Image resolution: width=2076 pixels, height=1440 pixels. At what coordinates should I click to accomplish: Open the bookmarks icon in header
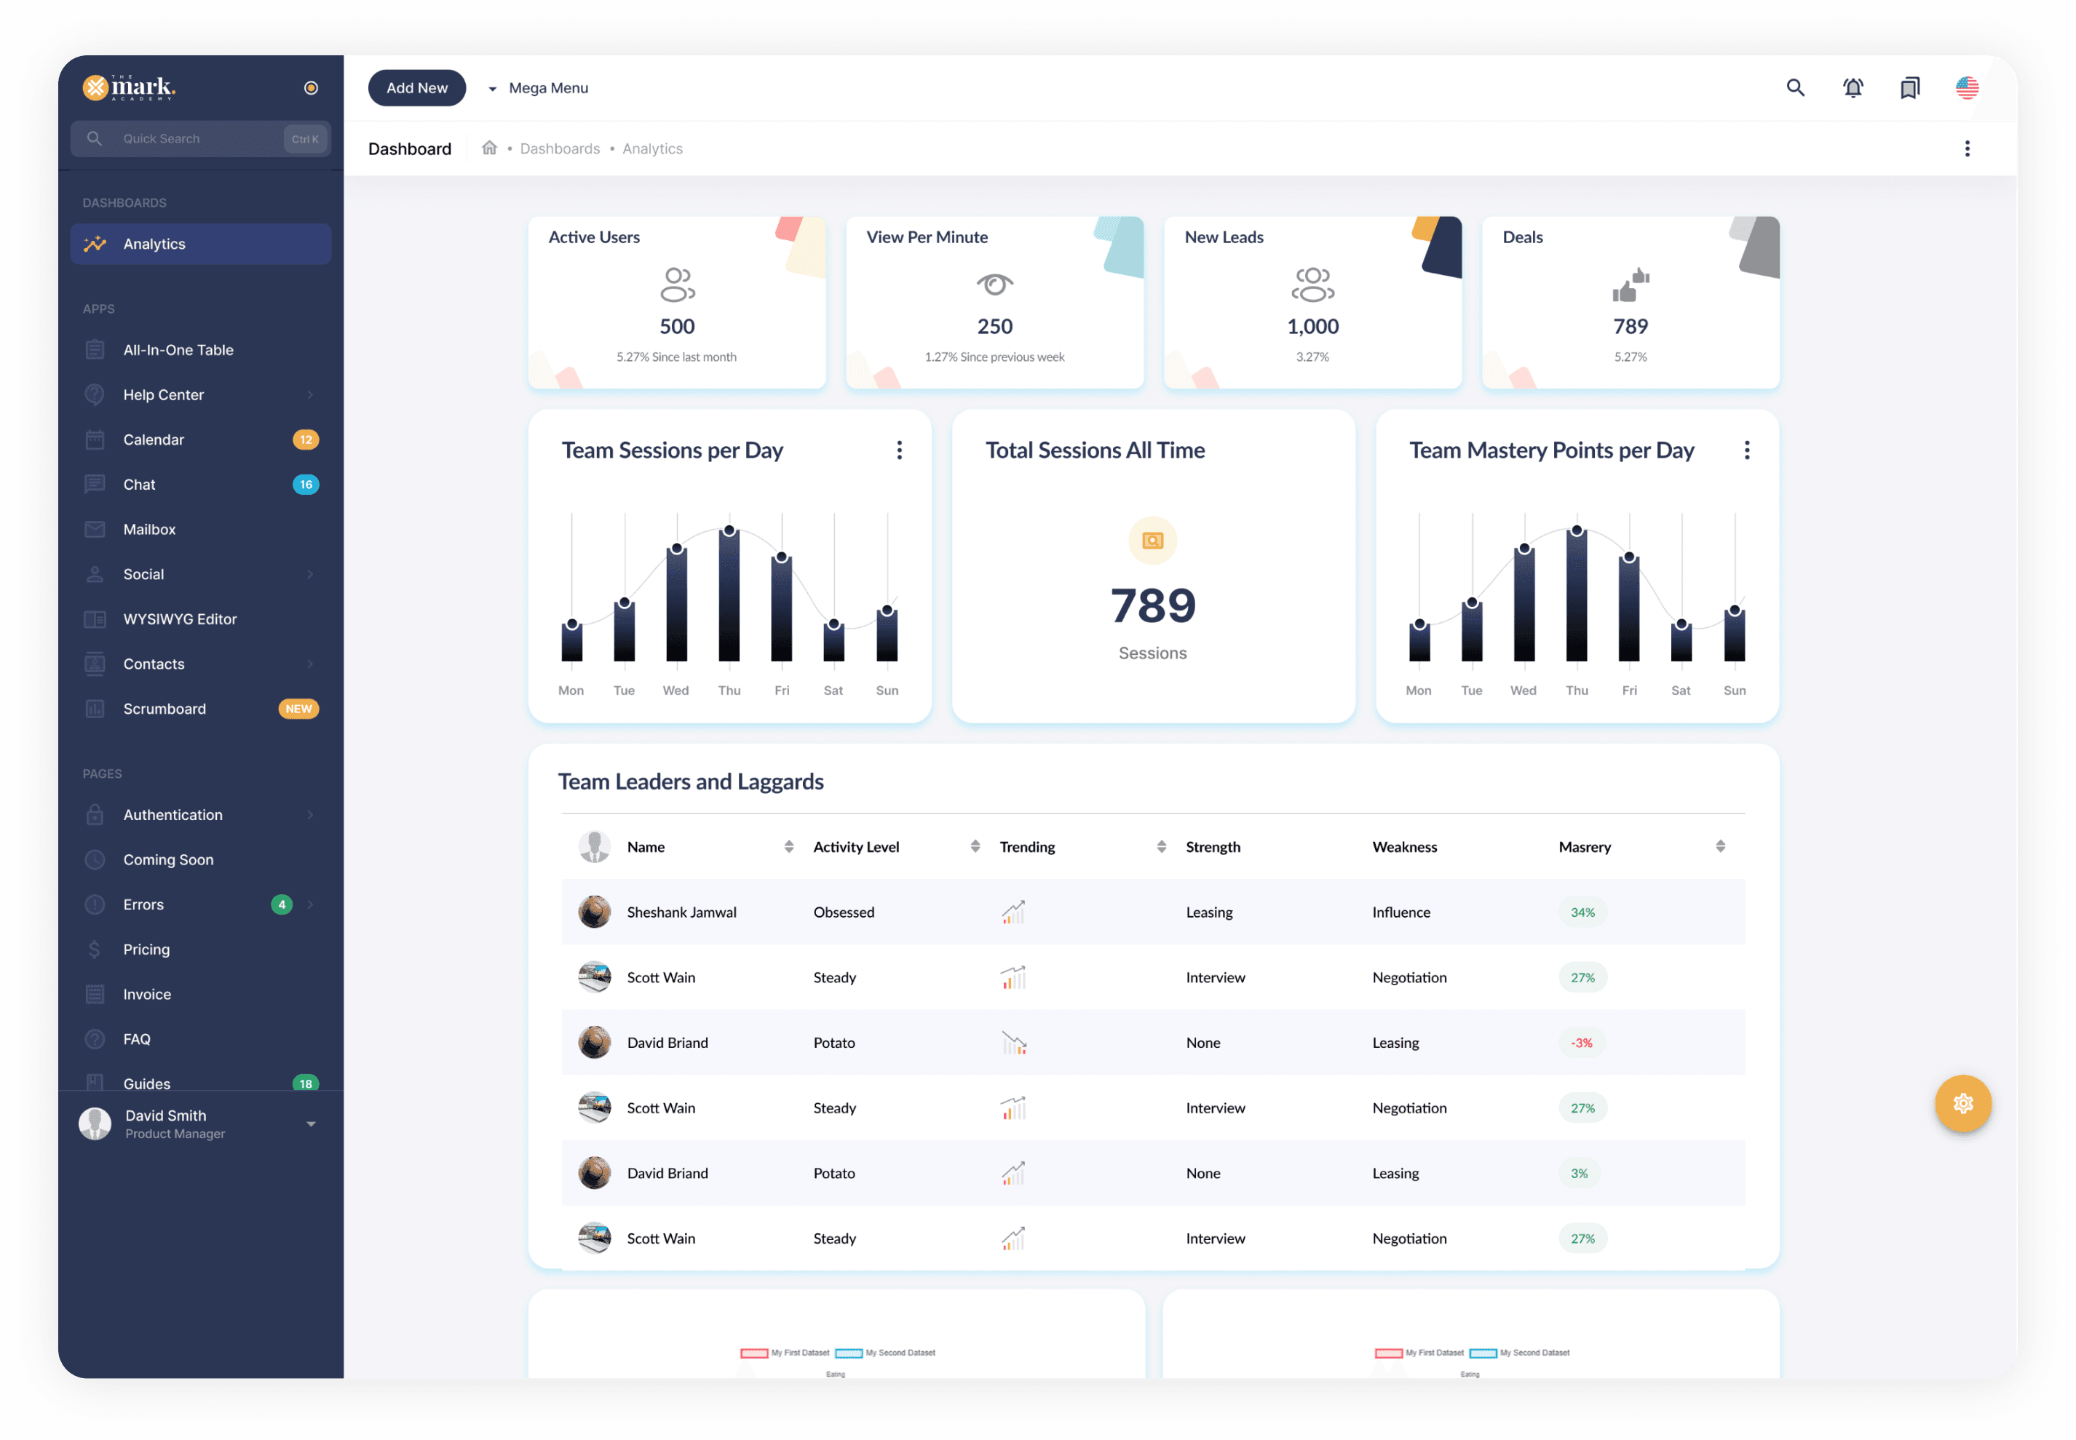coord(1909,87)
